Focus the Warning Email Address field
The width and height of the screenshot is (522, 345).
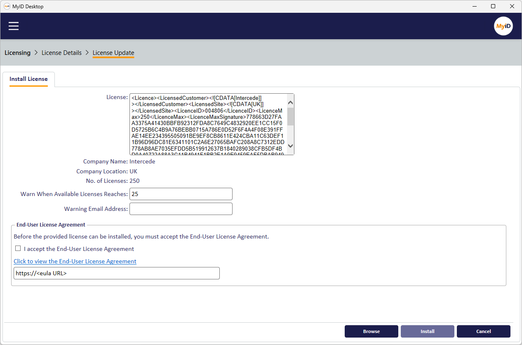181,209
